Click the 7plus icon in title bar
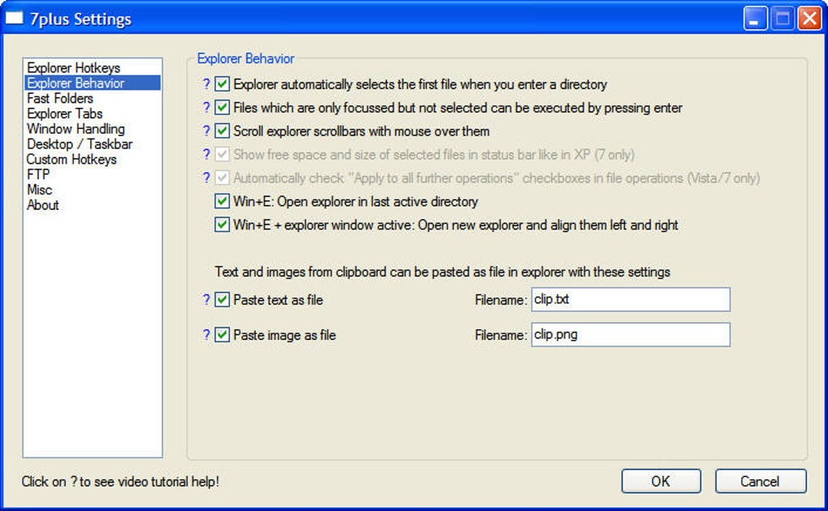Screen dimensions: 828x511 (x=15, y=19)
